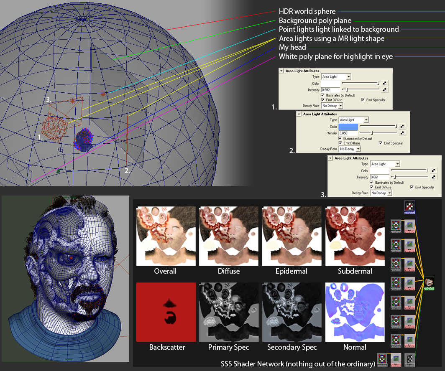Collapse Area Light Attributes section of panel 2

[x=299, y=114]
